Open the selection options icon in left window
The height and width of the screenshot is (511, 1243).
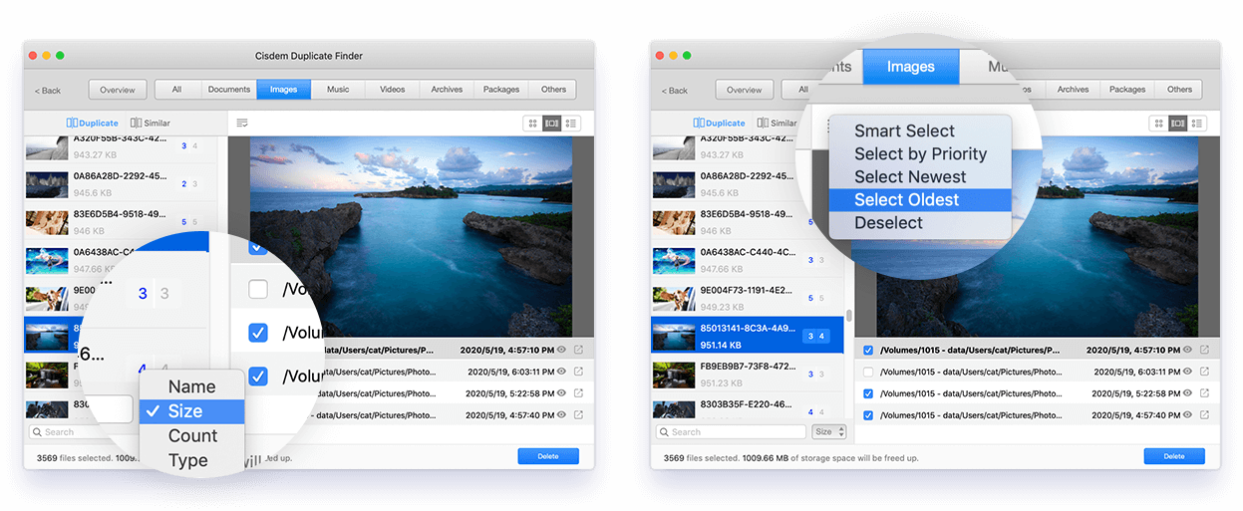pyautogui.click(x=242, y=123)
